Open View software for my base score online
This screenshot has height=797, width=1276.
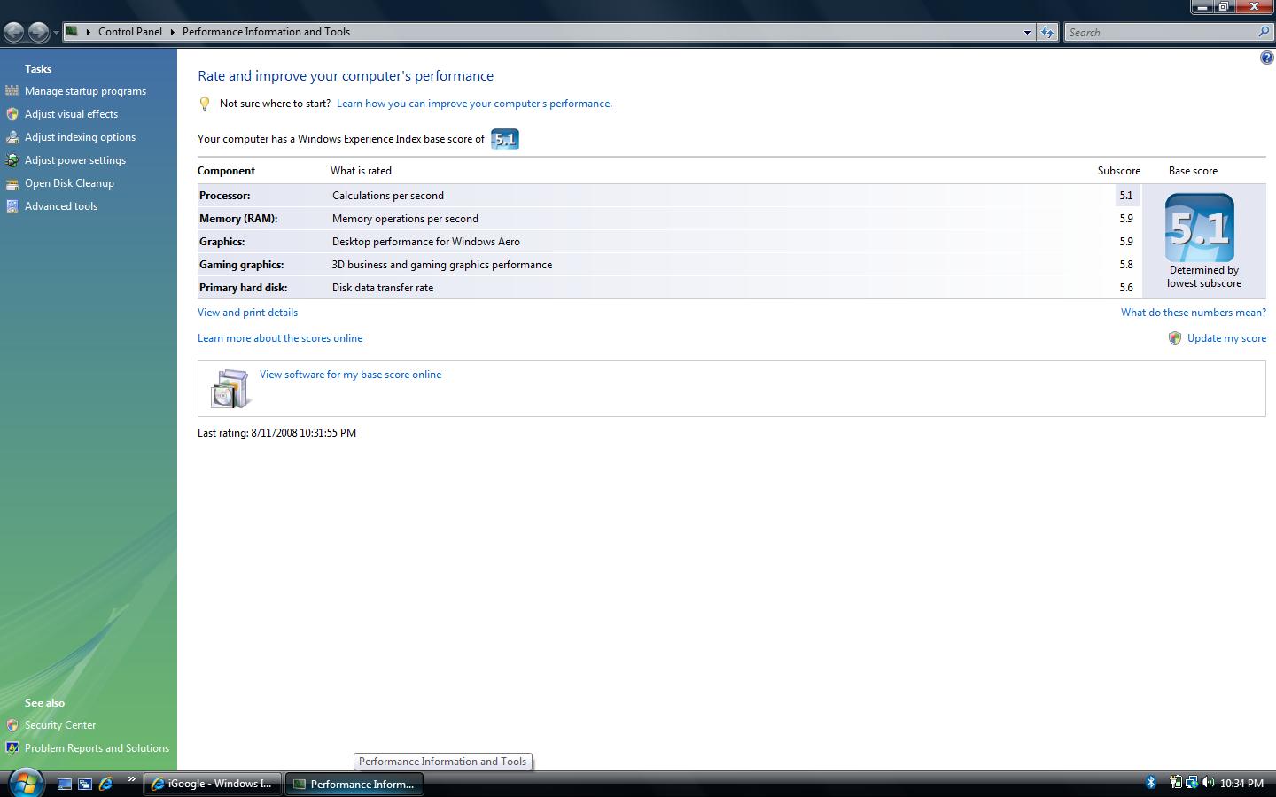pyautogui.click(x=351, y=375)
